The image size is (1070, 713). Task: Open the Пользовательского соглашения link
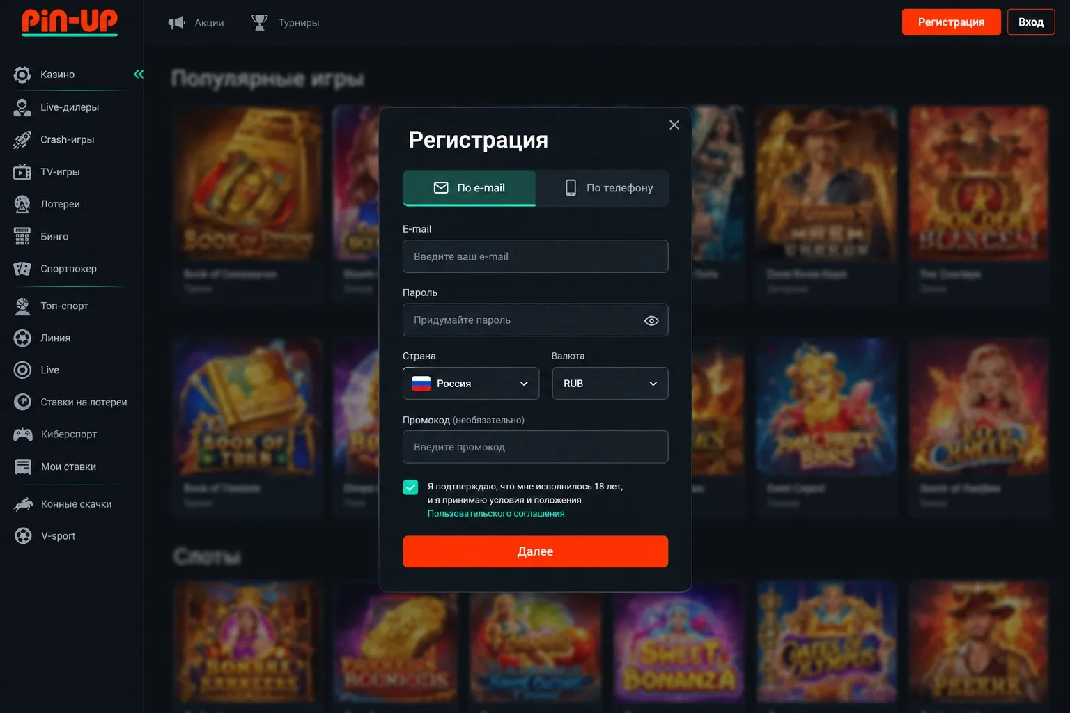coord(496,514)
